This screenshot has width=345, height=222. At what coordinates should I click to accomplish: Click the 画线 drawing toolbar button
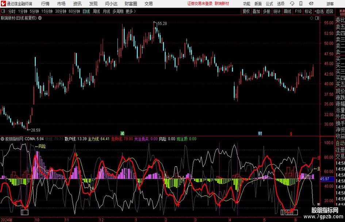click(x=287, y=11)
